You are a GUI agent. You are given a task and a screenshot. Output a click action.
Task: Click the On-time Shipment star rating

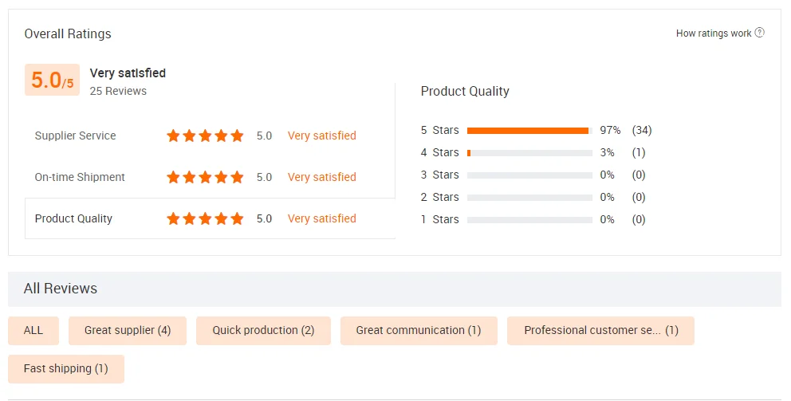[x=205, y=177]
